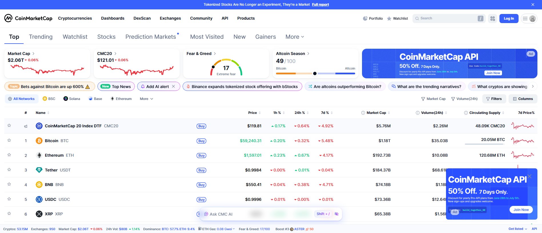Select the BSC network filter

[x=49, y=99]
